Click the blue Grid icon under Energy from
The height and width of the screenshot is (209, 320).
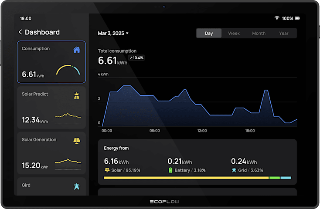point(234,170)
